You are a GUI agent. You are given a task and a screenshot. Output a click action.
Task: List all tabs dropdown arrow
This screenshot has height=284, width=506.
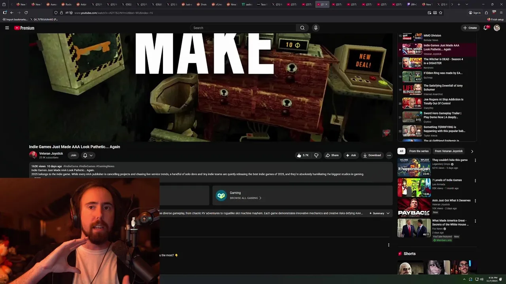[x=467, y=4]
